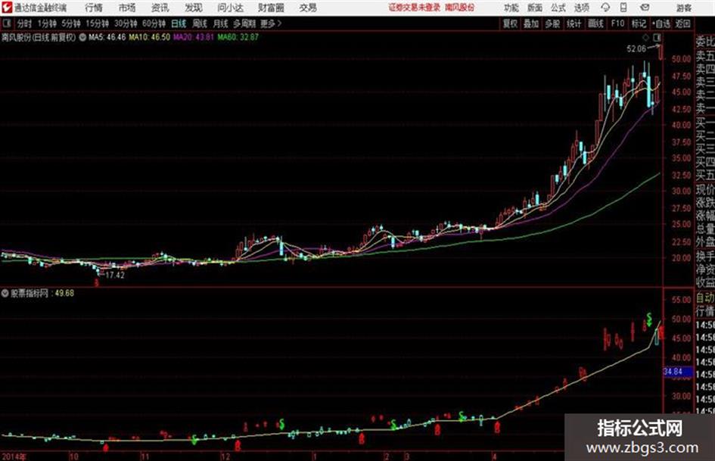Open the 版面 menu
The width and height of the screenshot is (715, 461).
point(534,8)
